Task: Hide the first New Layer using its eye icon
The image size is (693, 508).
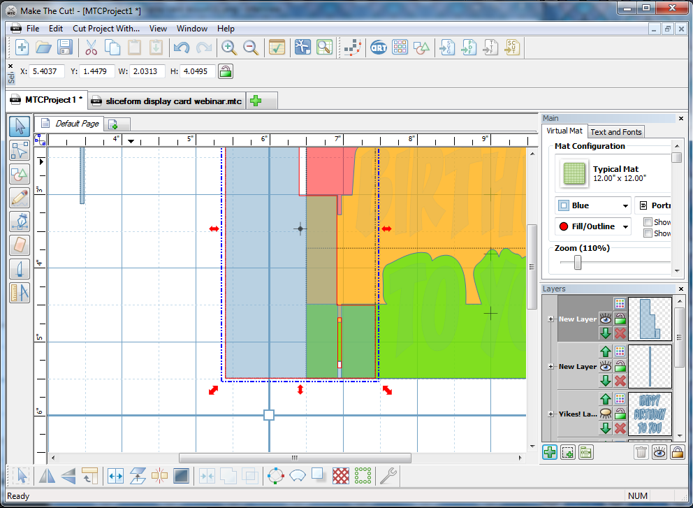Action: 606,319
